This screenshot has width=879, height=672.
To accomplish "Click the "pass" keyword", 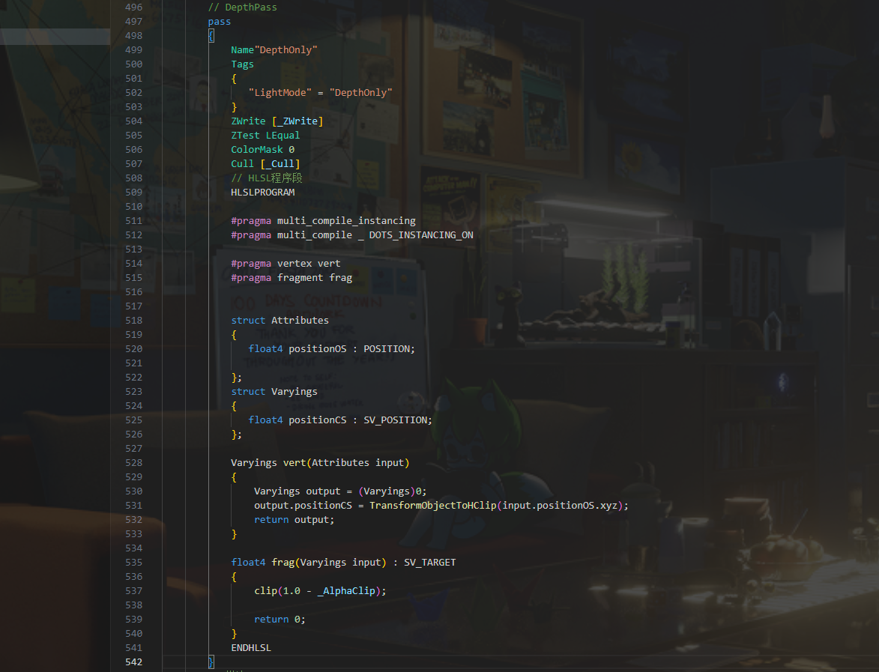I will tap(220, 22).
